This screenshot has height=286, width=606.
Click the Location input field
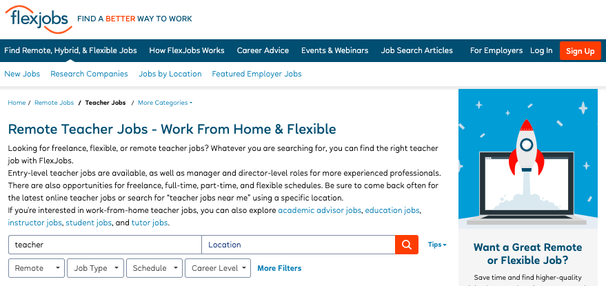[x=299, y=245]
